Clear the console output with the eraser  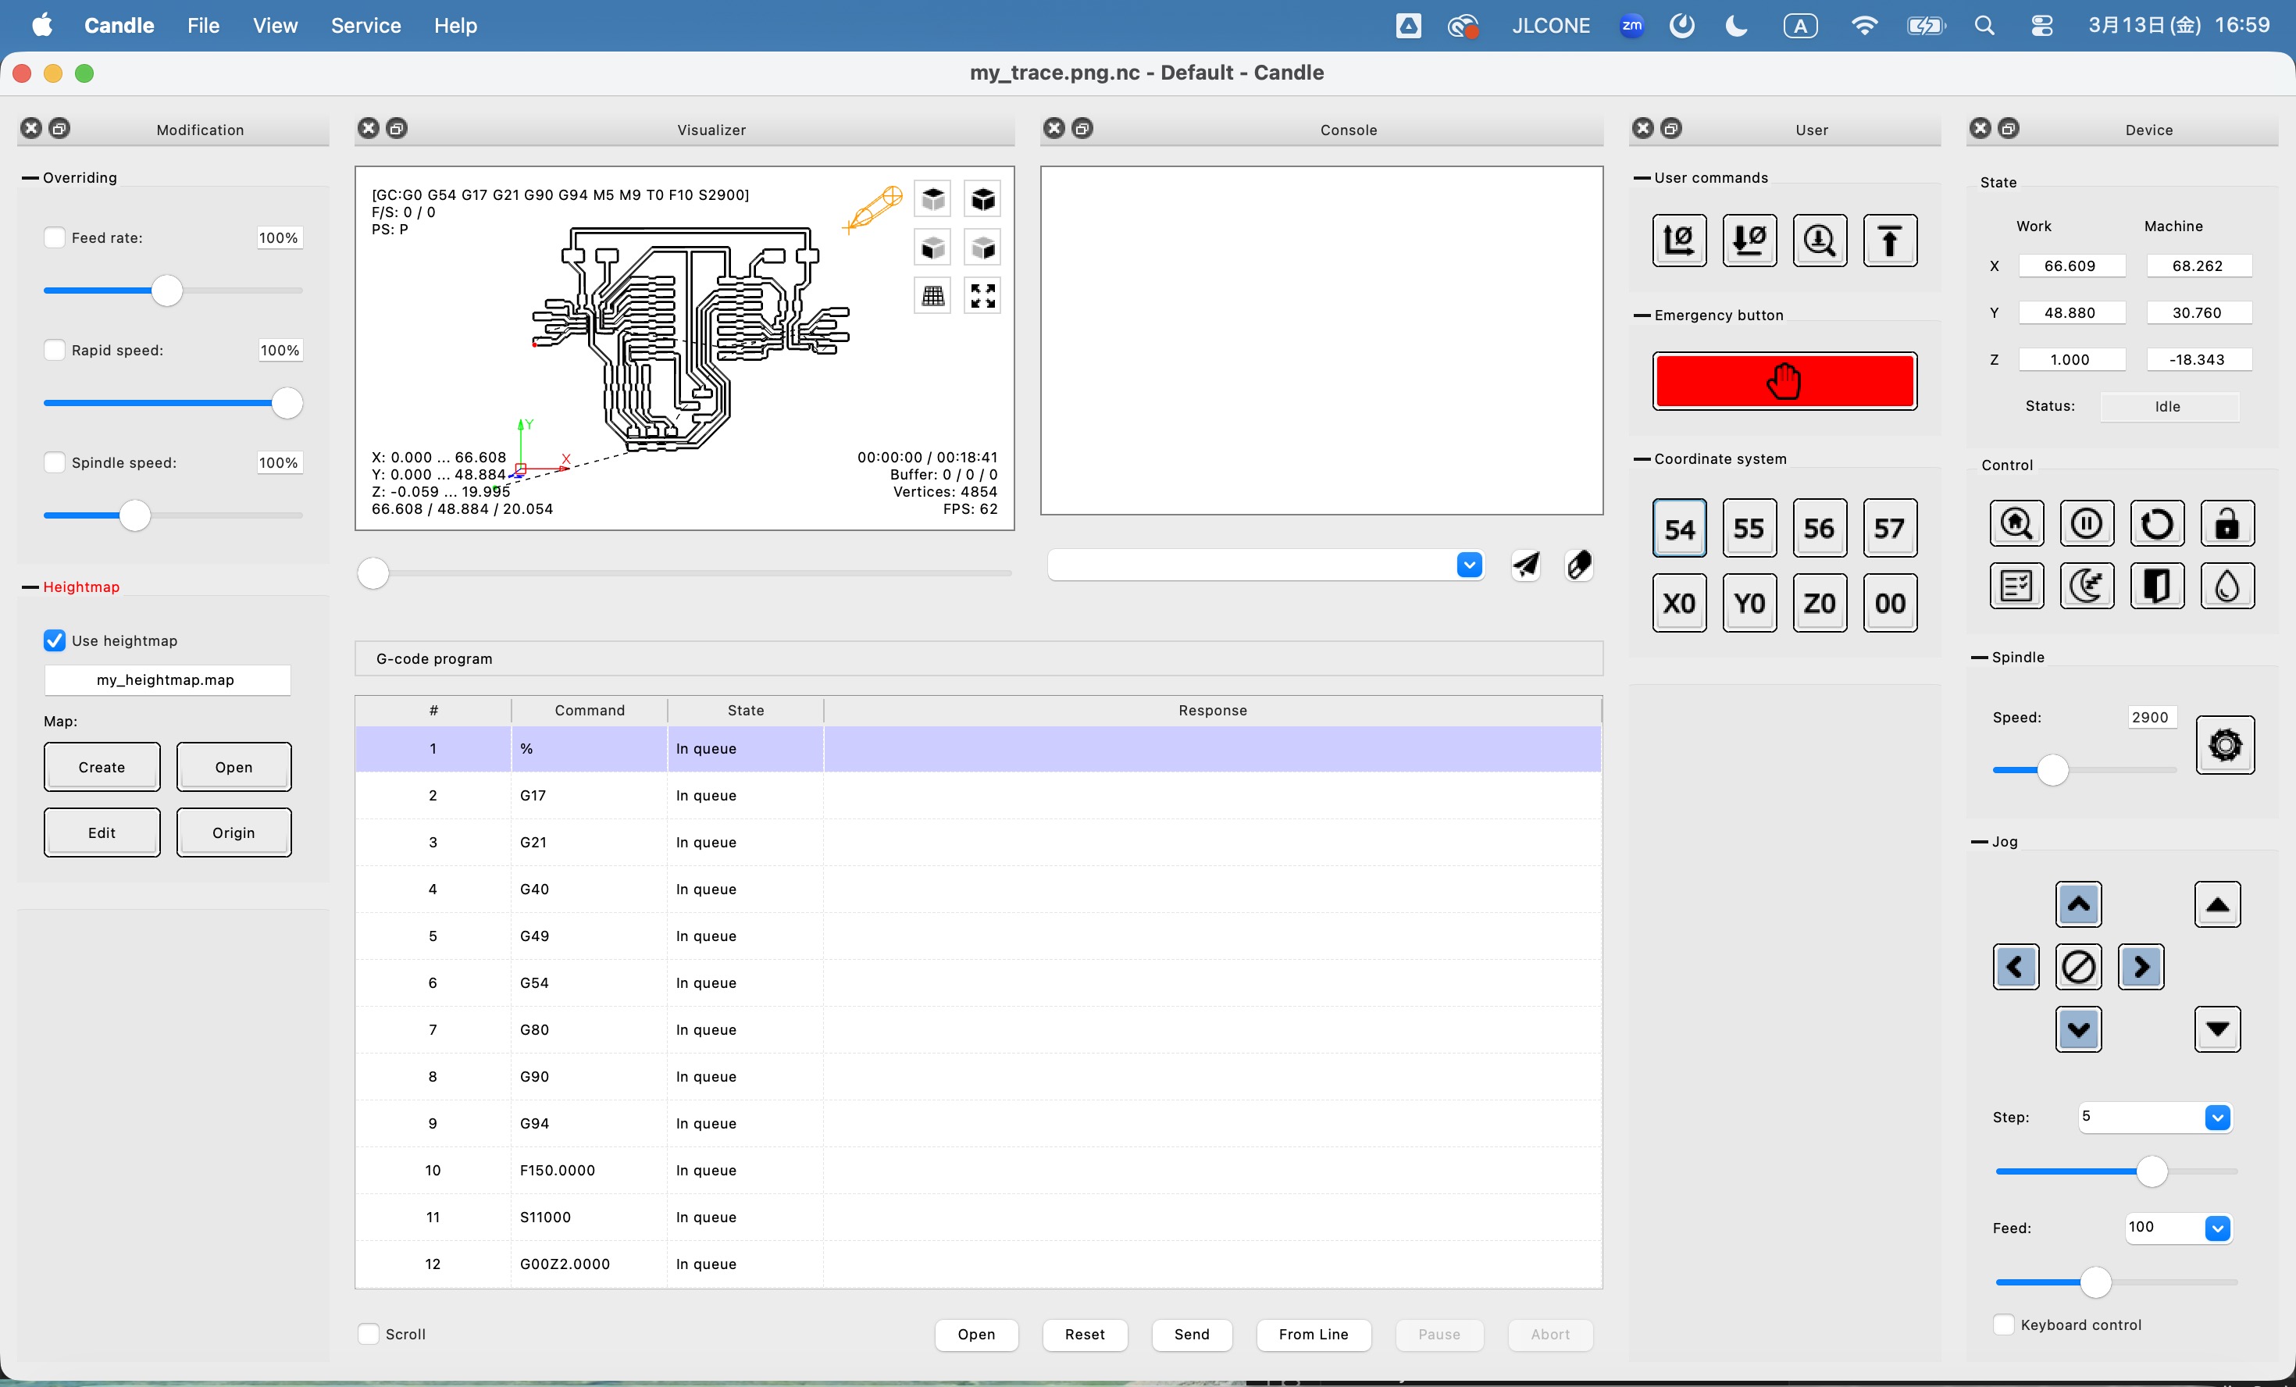(x=1578, y=565)
